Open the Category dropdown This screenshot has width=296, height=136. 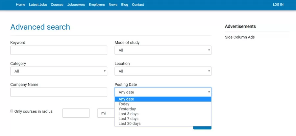point(59,71)
